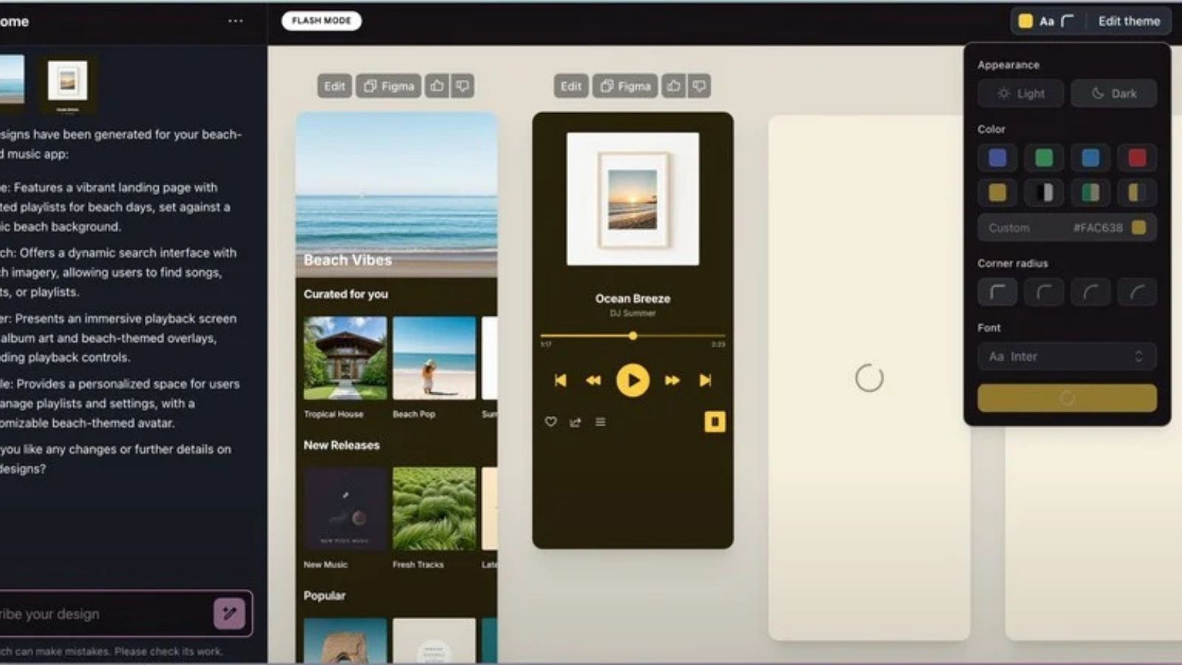Image resolution: width=1182 pixels, height=665 pixels.
Task: Click the thumbs down icon above Ocean Breeze player
Action: pyautogui.click(x=699, y=86)
